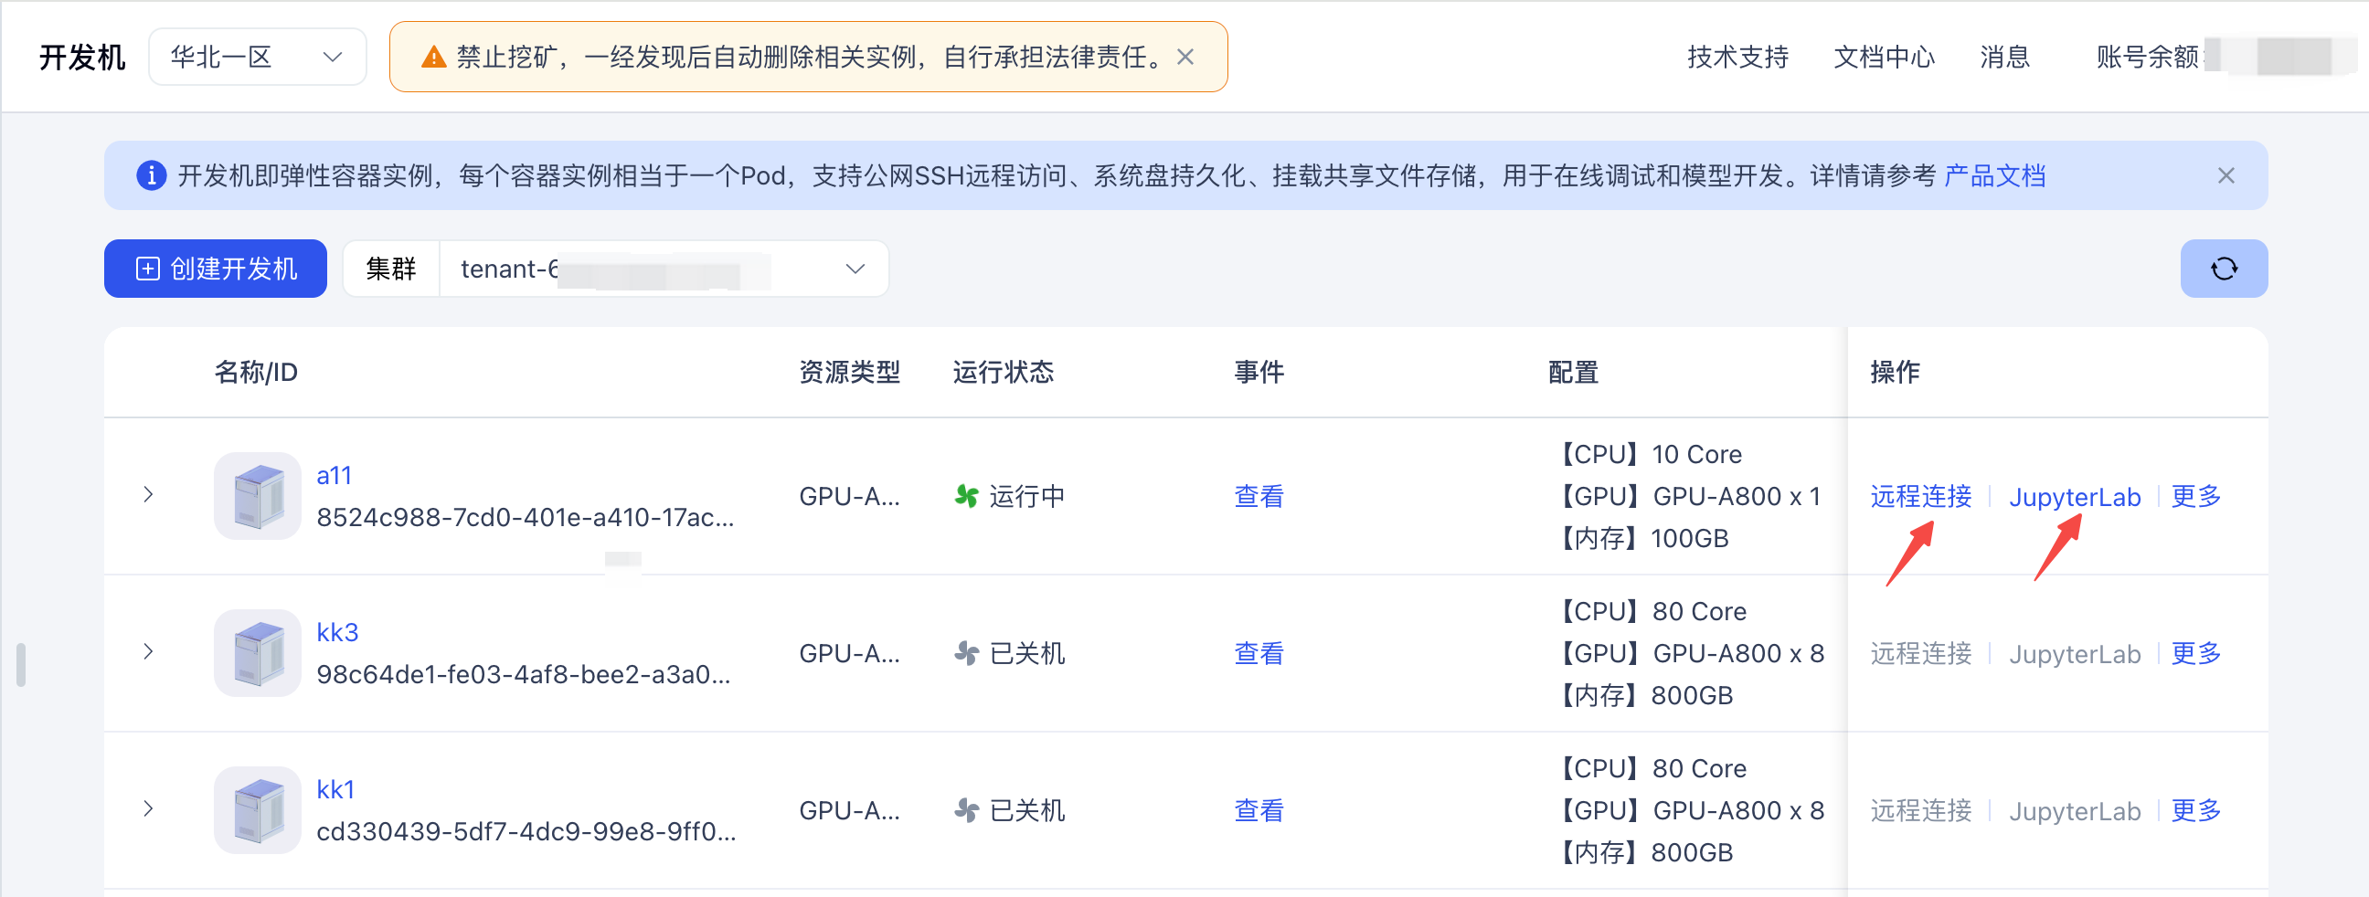Expand the details row for kk3

[148, 651]
